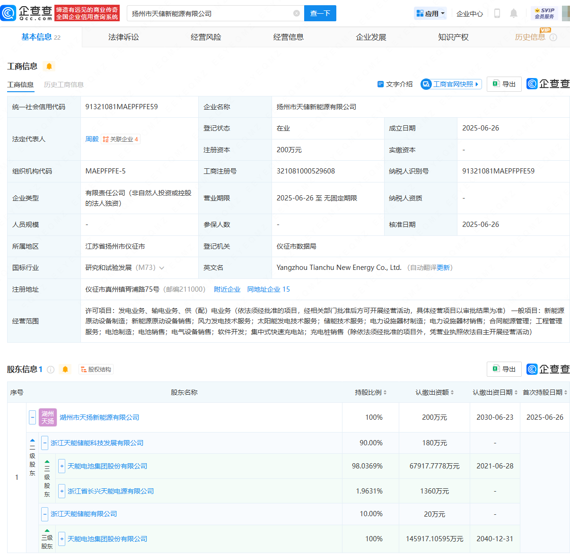The width and height of the screenshot is (570, 554).
Task: Collapse the 浙江天能储能科技发展有限公司 row
Action: coord(44,443)
